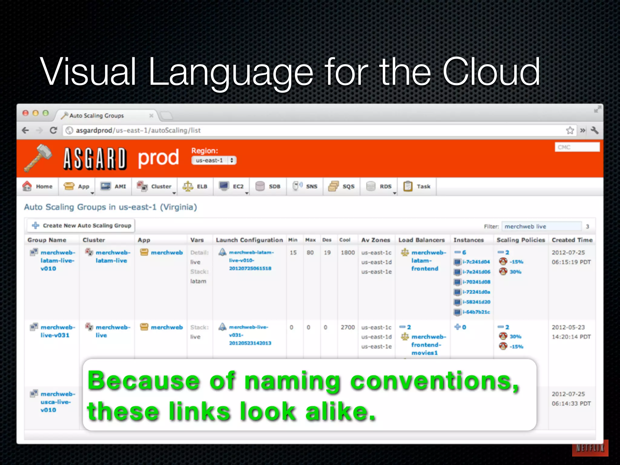Image resolution: width=620 pixels, height=465 pixels.
Task: Open the Region us-east-1 selector
Action: pos(214,160)
